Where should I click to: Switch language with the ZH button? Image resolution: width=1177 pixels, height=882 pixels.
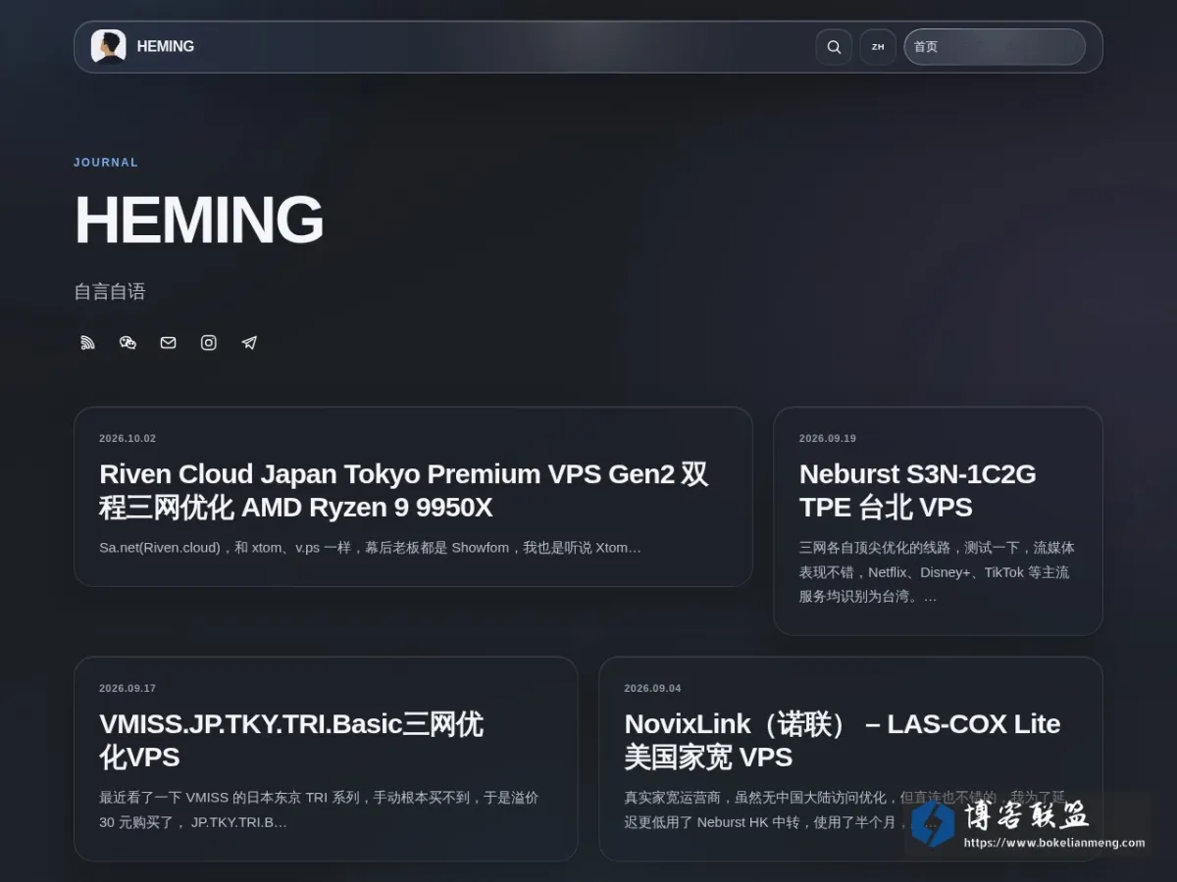(x=878, y=47)
